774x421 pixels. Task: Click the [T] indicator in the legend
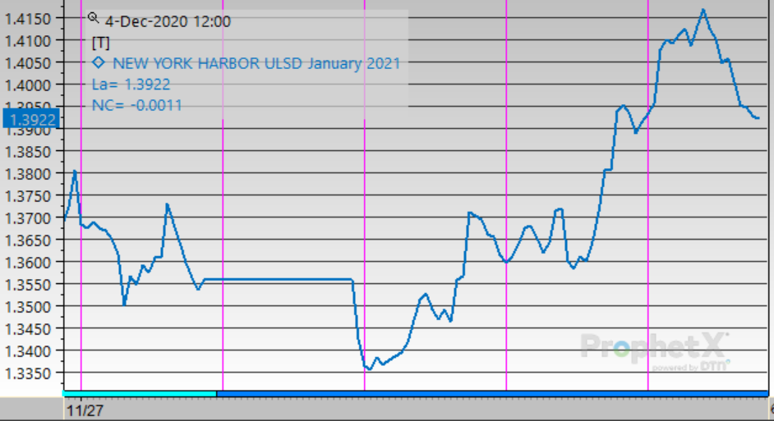[100, 43]
